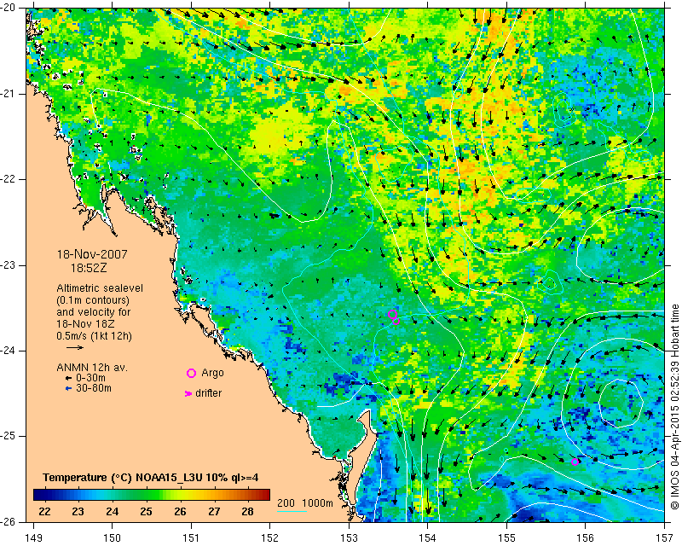Viewport: 682px width, 546px height.
Task: Click the magenta Argo circle legend symbol
Action: [x=191, y=373]
